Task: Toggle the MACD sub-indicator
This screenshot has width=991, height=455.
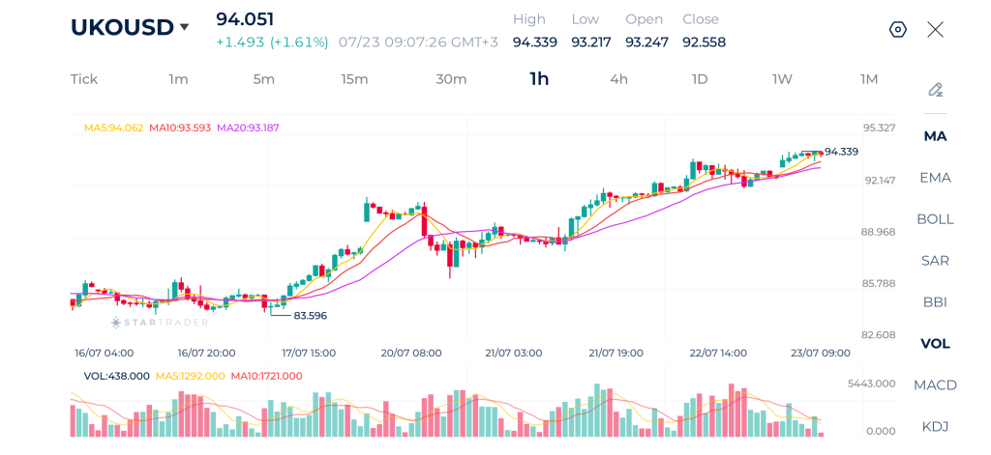Action: 936,384
